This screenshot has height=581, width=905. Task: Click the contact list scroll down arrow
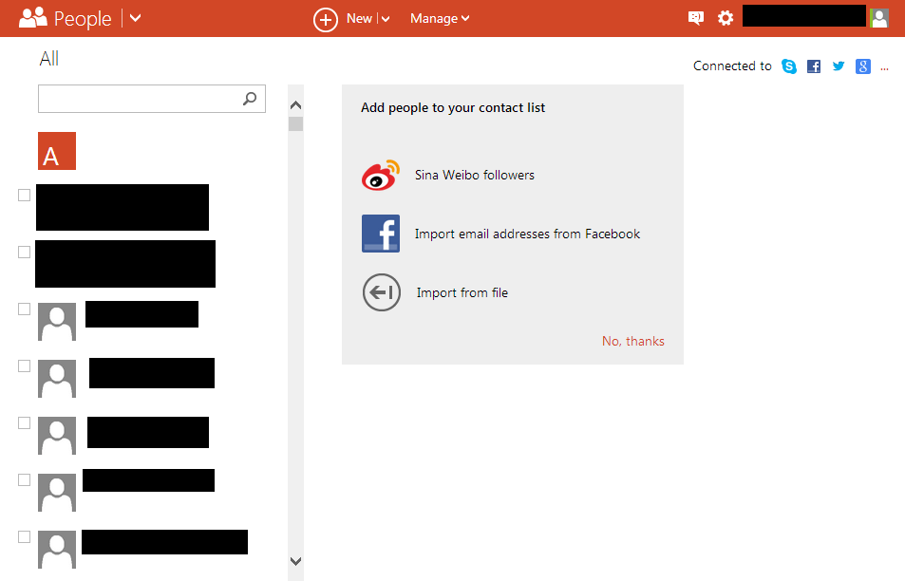point(295,561)
